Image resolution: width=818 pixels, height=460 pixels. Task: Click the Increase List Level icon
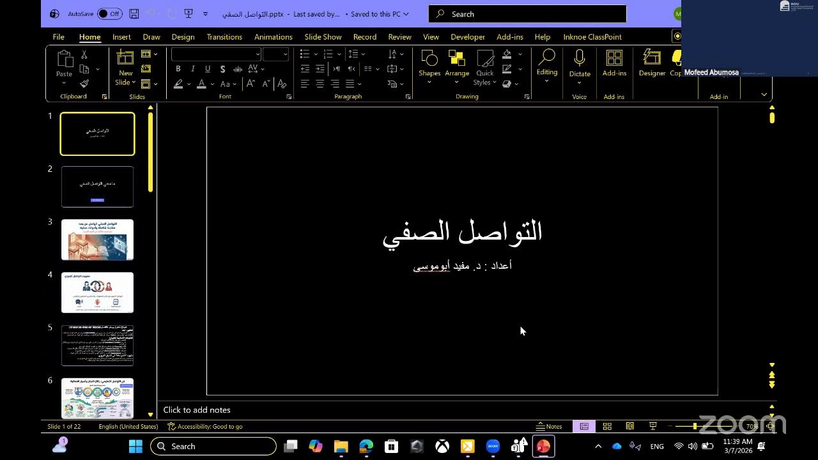tap(320, 69)
